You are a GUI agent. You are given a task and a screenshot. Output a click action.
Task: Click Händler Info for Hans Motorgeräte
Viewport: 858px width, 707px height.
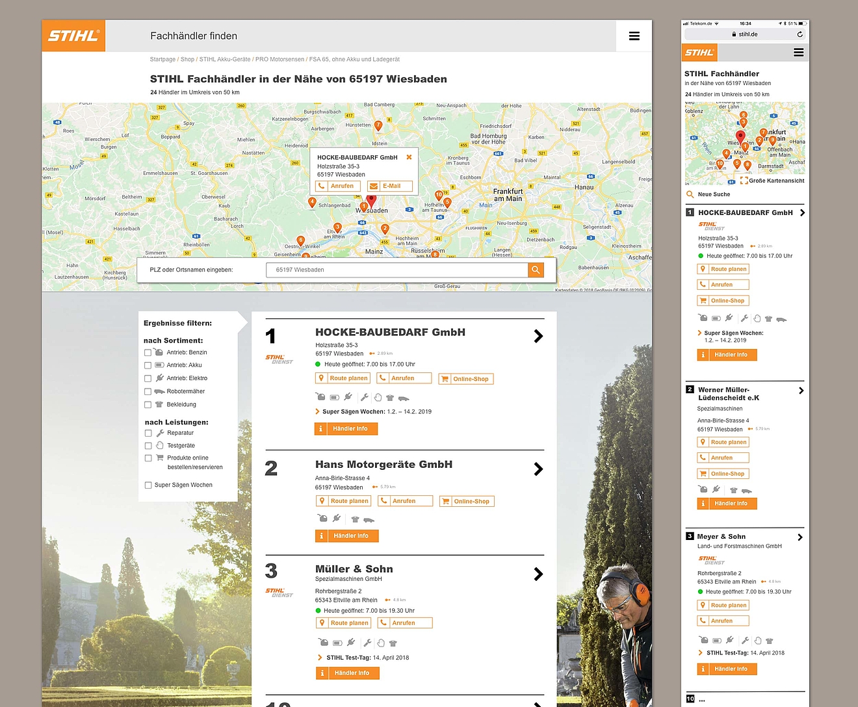coord(346,536)
